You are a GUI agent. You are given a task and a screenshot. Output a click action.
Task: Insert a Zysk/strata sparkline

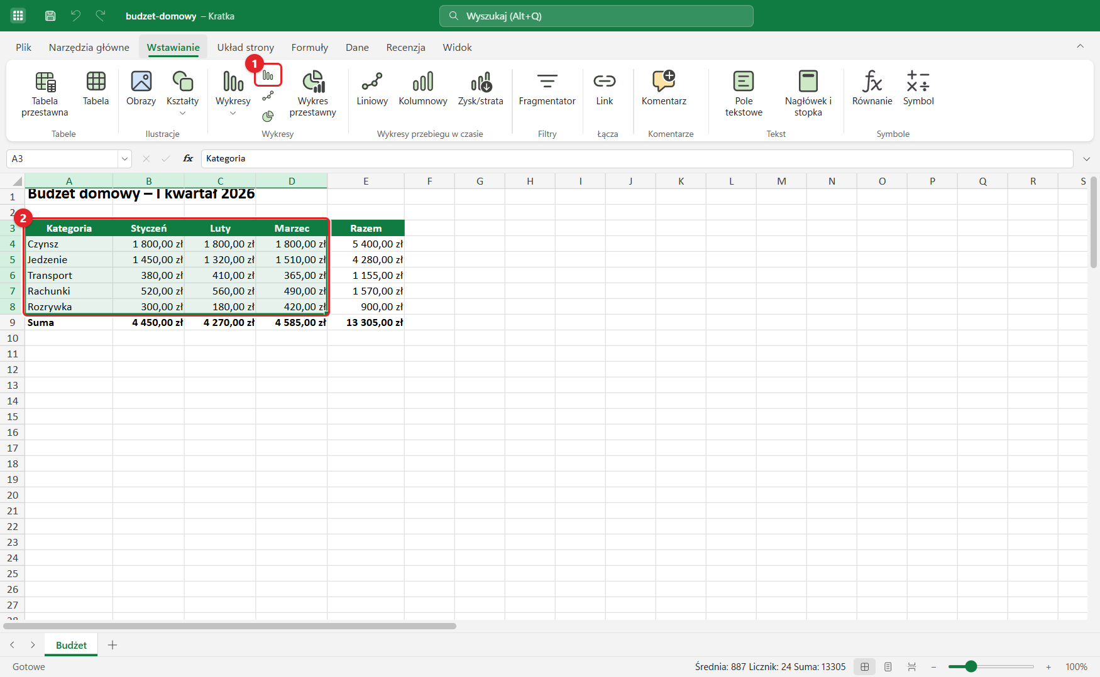481,88
